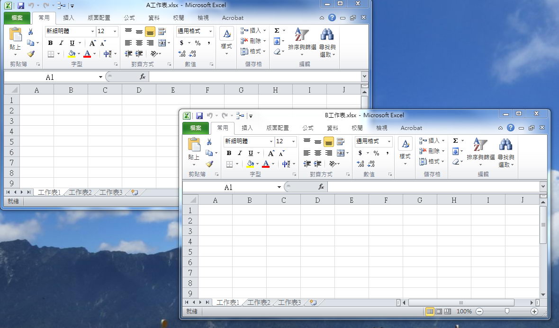Click Paste icon in B工作表 window
This screenshot has height=328, width=559.
pos(194,145)
